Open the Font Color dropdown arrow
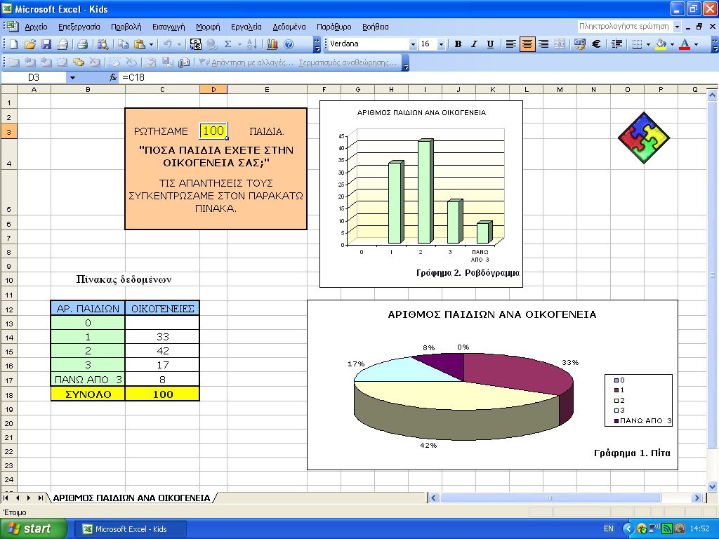This screenshot has height=539, width=719. click(x=696, y=44)
